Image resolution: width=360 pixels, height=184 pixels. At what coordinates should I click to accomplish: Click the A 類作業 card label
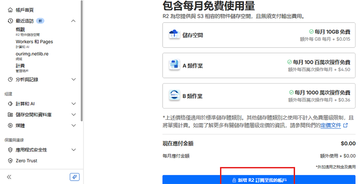tap(193, 66)
